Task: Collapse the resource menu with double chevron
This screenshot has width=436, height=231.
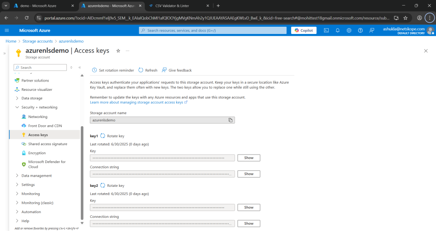Action: click(80, 68)
